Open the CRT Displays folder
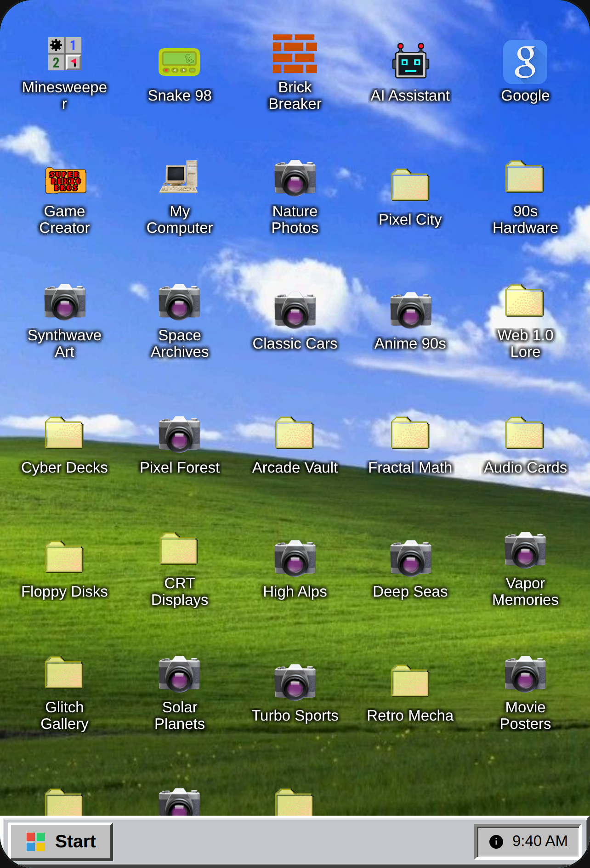The height and width of the screenshot is (868, 590). [179, 549]
